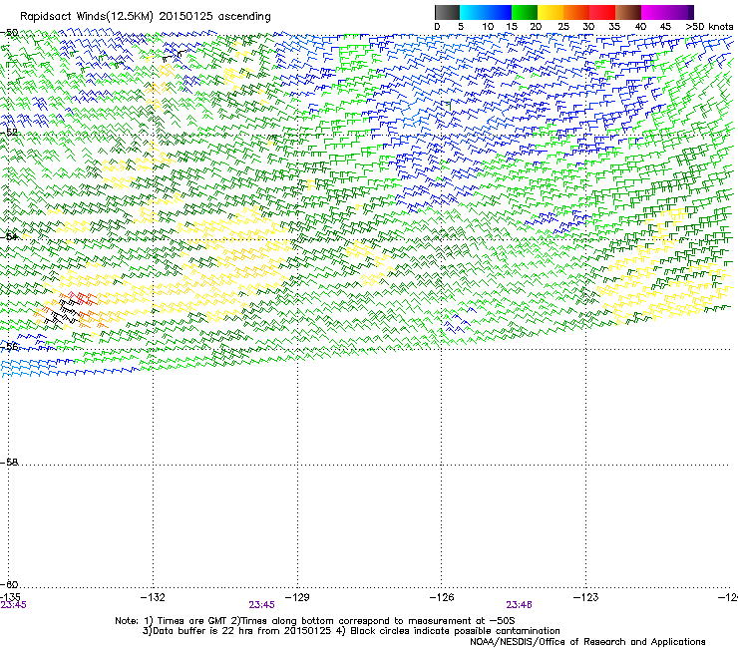The width and height of the screenshot is (738, 648).
Task: Click the '-56' latitude axis label
Action: [9, 346]
